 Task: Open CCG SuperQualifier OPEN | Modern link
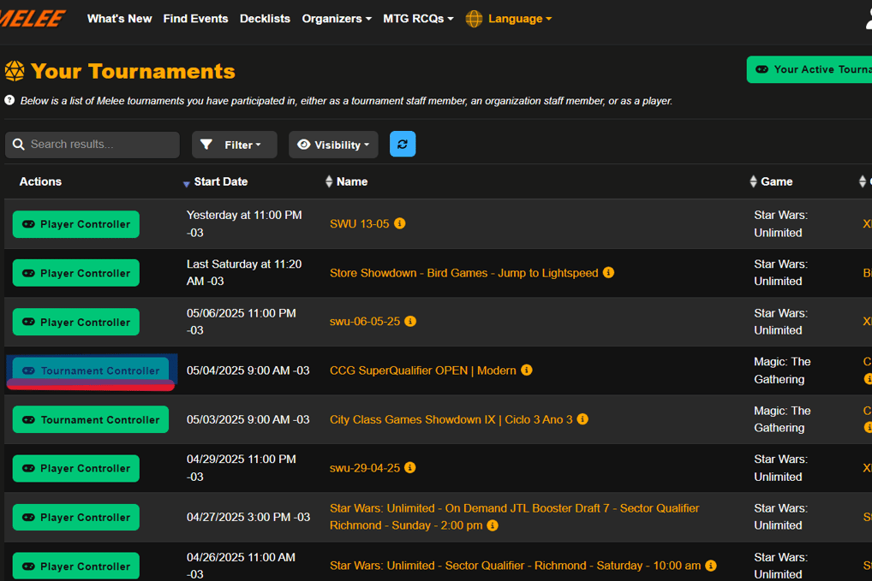click(422, 371)
